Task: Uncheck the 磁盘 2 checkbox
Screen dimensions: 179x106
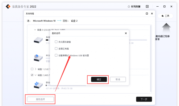Action: (x=32, y=75)
